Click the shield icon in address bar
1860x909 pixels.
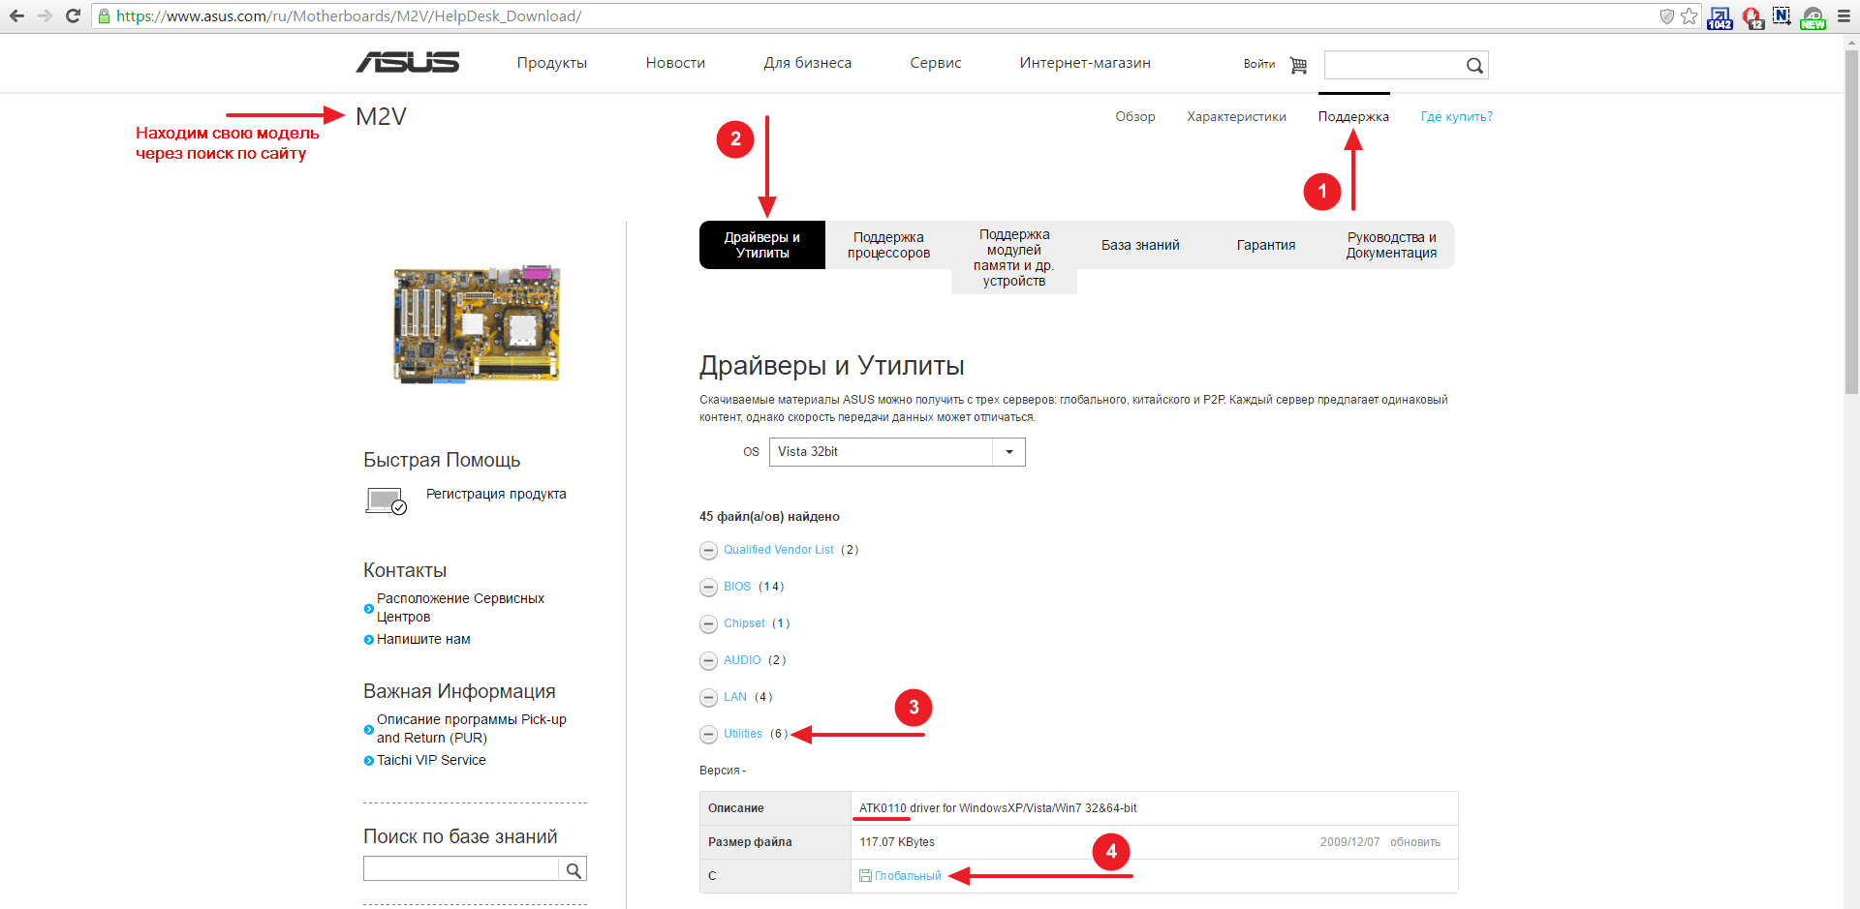1667,15
